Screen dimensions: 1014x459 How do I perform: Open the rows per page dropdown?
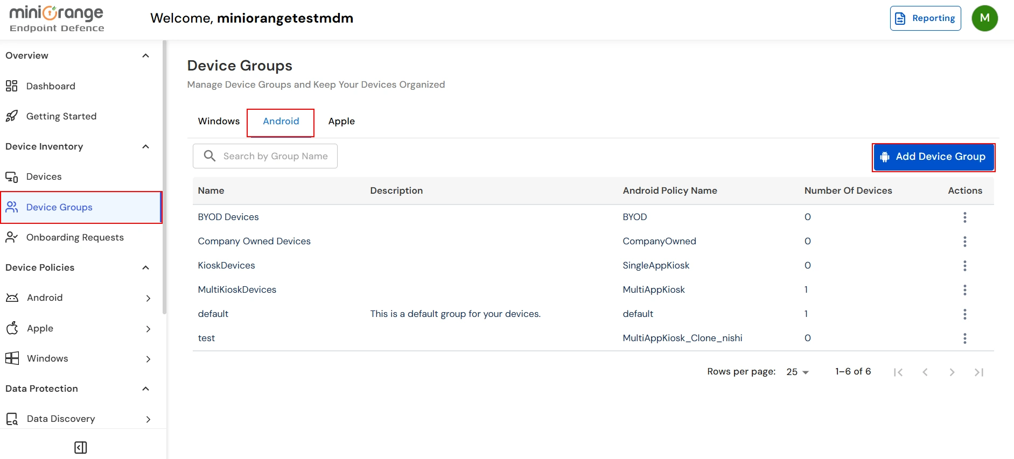tap(798, 372)
